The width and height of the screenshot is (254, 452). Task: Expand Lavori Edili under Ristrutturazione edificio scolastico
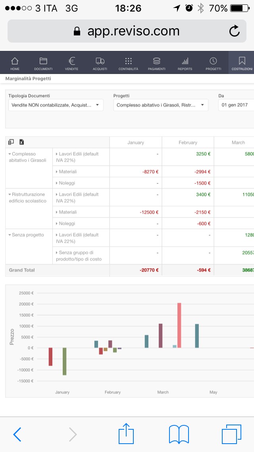click(x=57, y=194)
